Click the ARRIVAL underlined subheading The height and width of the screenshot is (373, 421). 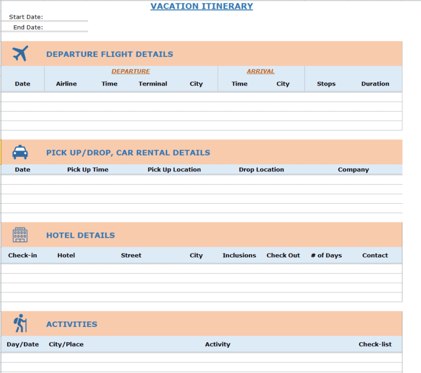[x=261, y=71]
